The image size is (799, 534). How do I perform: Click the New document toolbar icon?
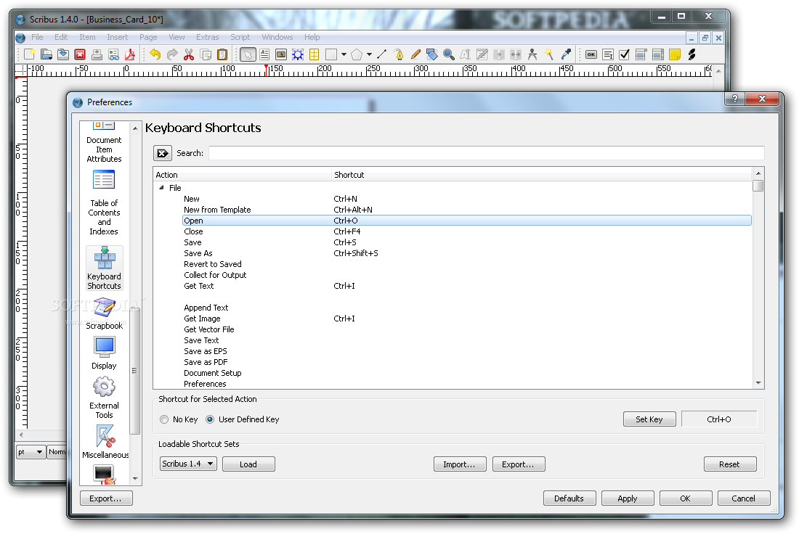click(x=30, y=54)
